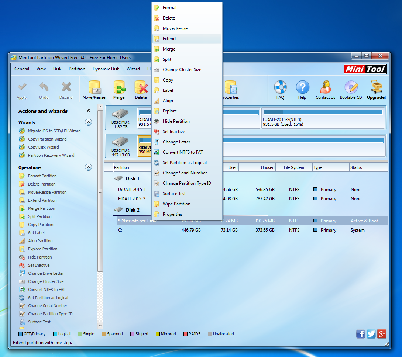
Task: Click sidebar scrollbar down arrow
Action: click(100, 326)
